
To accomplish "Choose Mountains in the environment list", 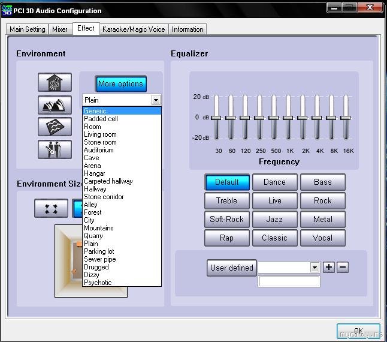I will [122, 228].
